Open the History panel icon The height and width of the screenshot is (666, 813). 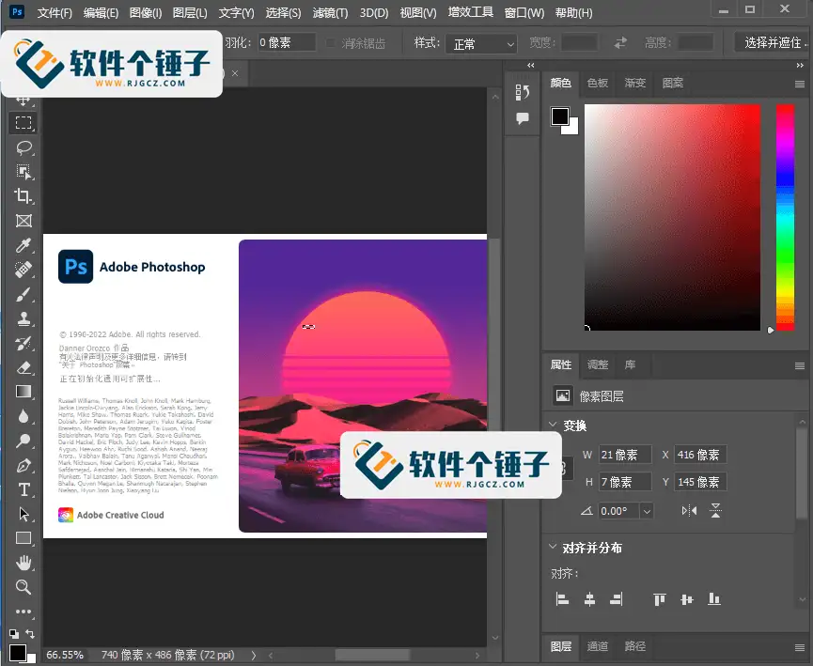click(x=523, y=92)
